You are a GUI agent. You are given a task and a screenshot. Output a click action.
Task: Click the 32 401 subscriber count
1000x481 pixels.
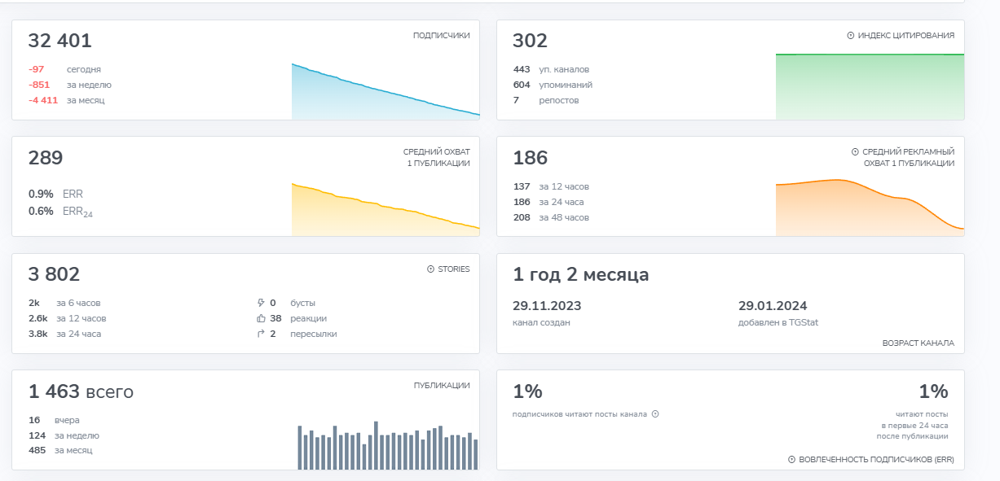click(x=60, y=41)
